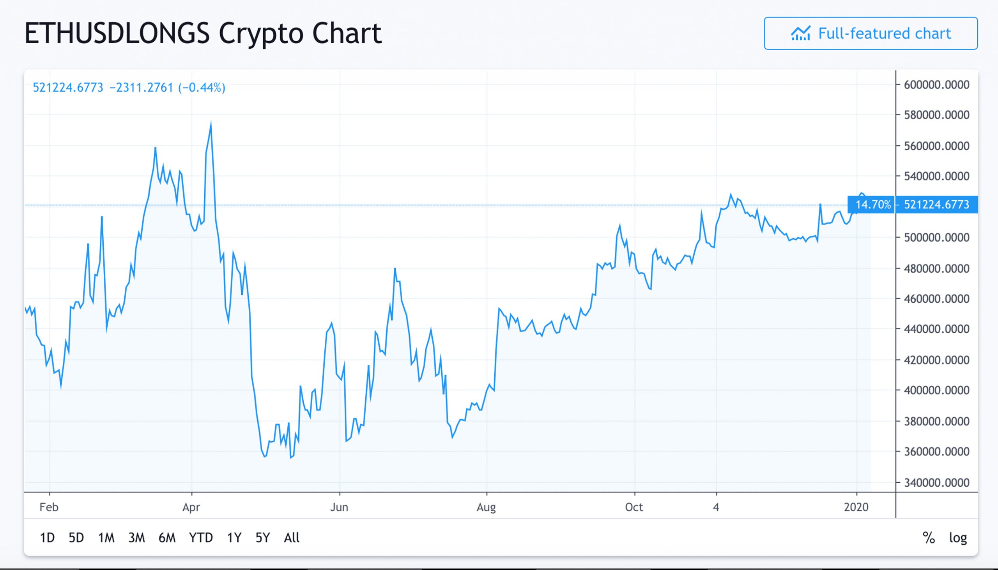998x570 pixels.
Task: Click the -2311.2761 (-0.44%) change legend
Action: [167, 87]
